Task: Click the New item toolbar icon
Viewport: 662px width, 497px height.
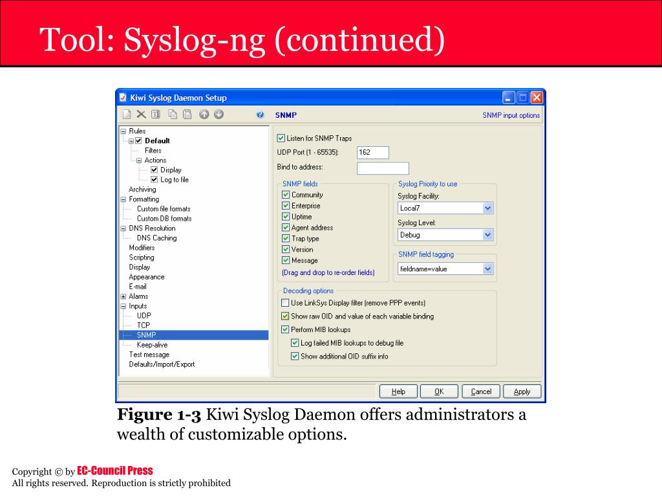Action: click(127, 114)
